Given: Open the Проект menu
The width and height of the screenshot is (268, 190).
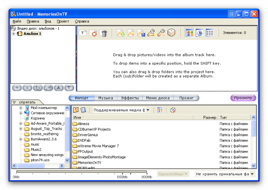Looking at the screenshot, I should click(x=63, y=22).
